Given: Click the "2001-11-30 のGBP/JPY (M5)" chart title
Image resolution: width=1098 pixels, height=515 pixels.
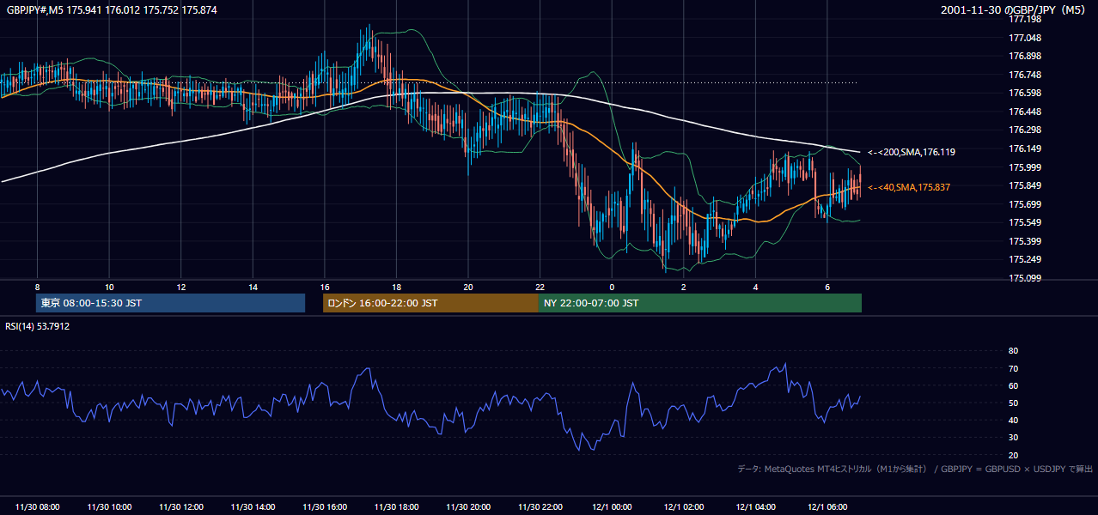Looking at the screenshot, I should (1013, 9).
